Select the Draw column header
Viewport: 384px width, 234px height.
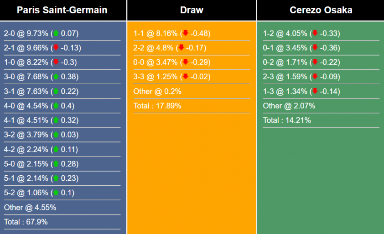tap(192, 10)
